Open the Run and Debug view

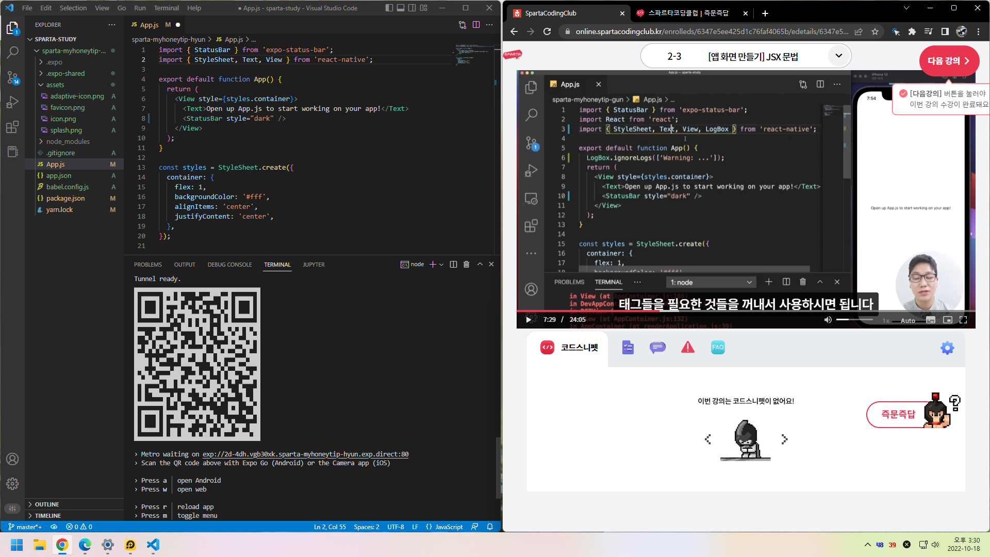tap(12, 102)
